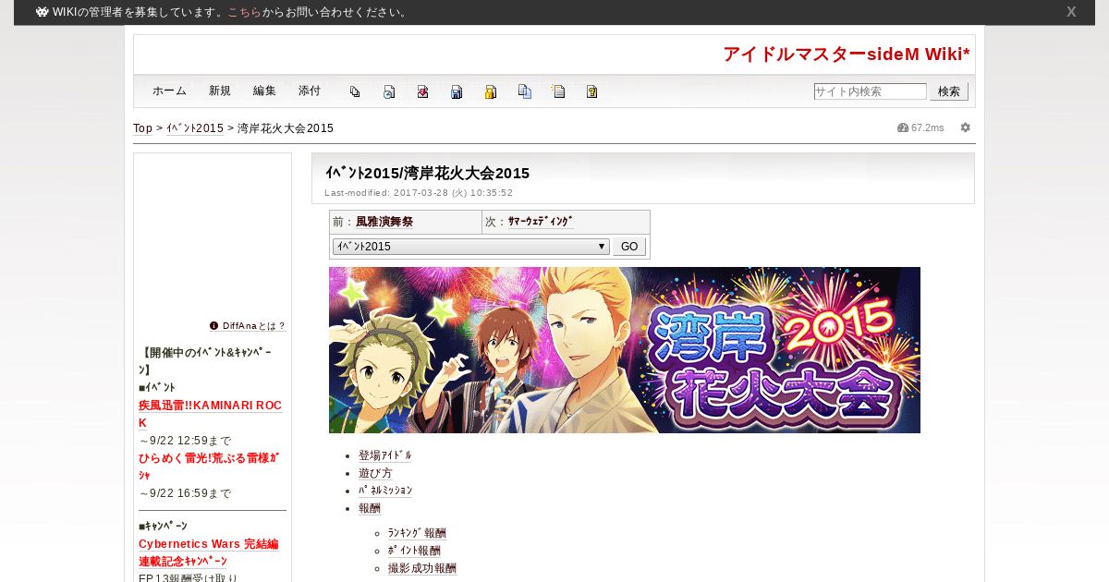
Task: Click the GO button next to the dropdown
Action: coord(629,247)
